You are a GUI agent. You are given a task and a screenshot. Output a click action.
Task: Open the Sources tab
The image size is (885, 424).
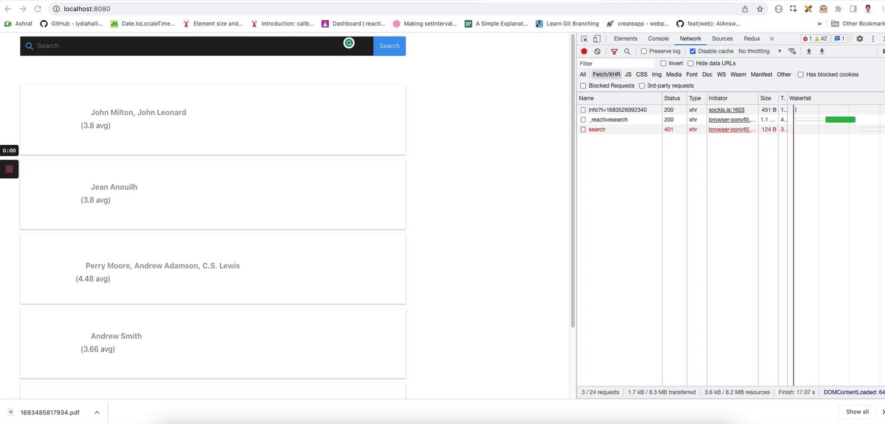pyautogui.click(x=722, y=39)
